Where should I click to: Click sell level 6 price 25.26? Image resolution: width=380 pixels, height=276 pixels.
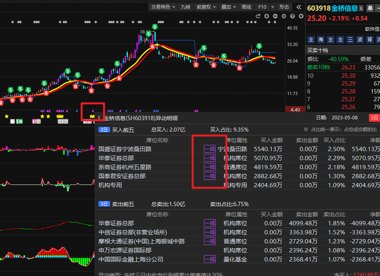(x=348, y=107)
